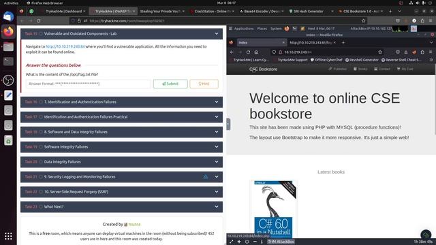Launch the Terminal from the dock
The height and width of the screenshot is (245, 436).
(x=8, y=61)
